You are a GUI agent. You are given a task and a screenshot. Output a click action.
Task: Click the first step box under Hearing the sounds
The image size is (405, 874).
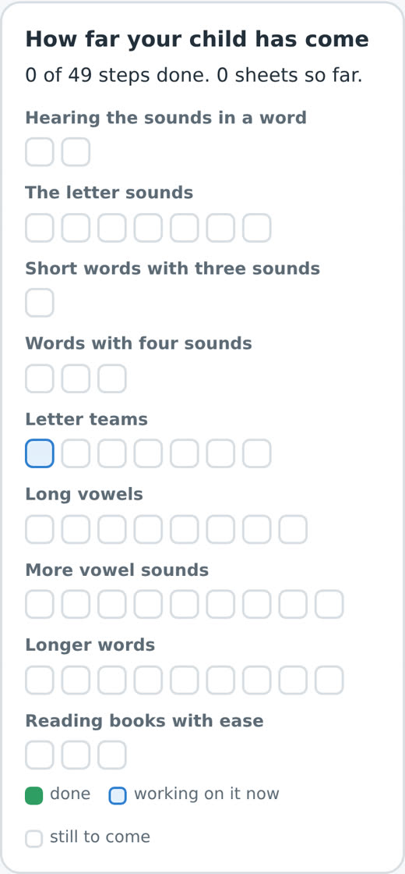(x=40, y=152)
